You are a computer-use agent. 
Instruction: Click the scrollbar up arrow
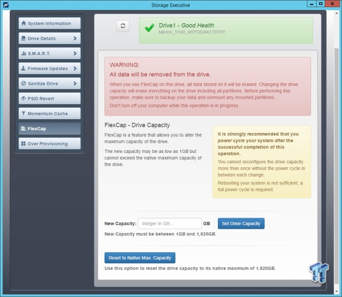coord(336,13)
